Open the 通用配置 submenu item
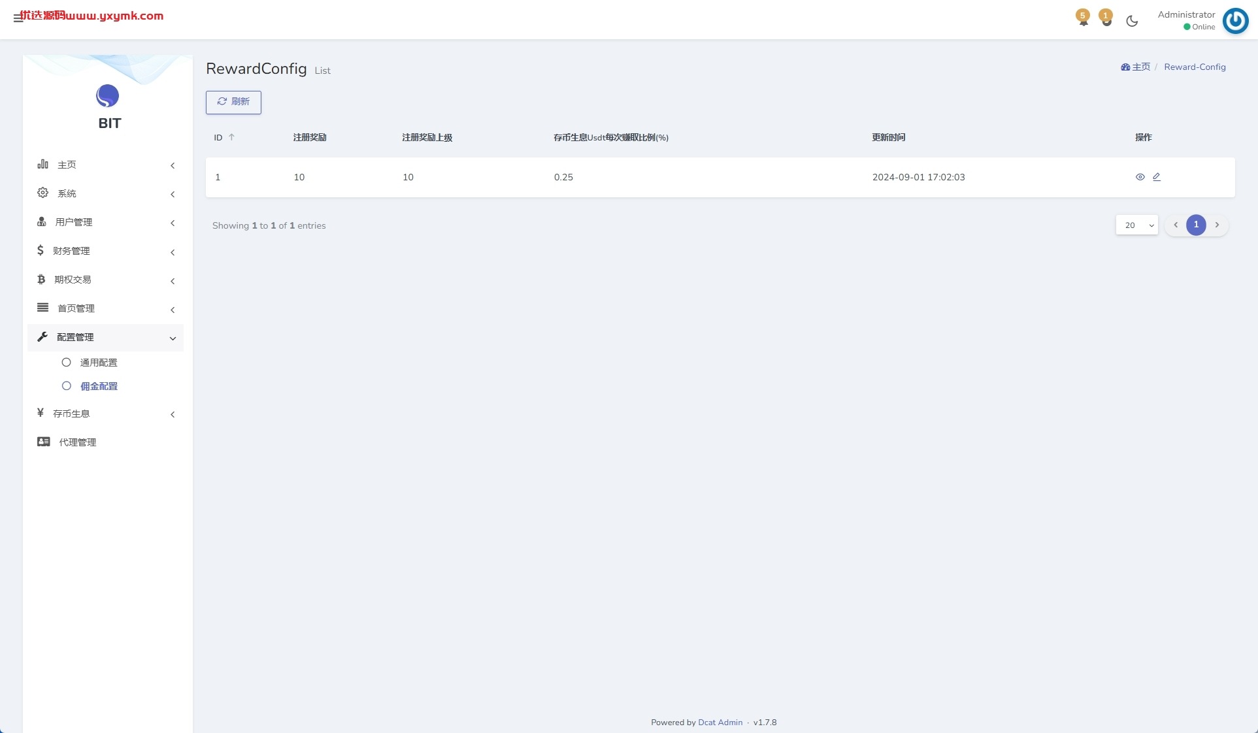The width and height of the screenshot is (1258, 733). click(x=99, y=363)
